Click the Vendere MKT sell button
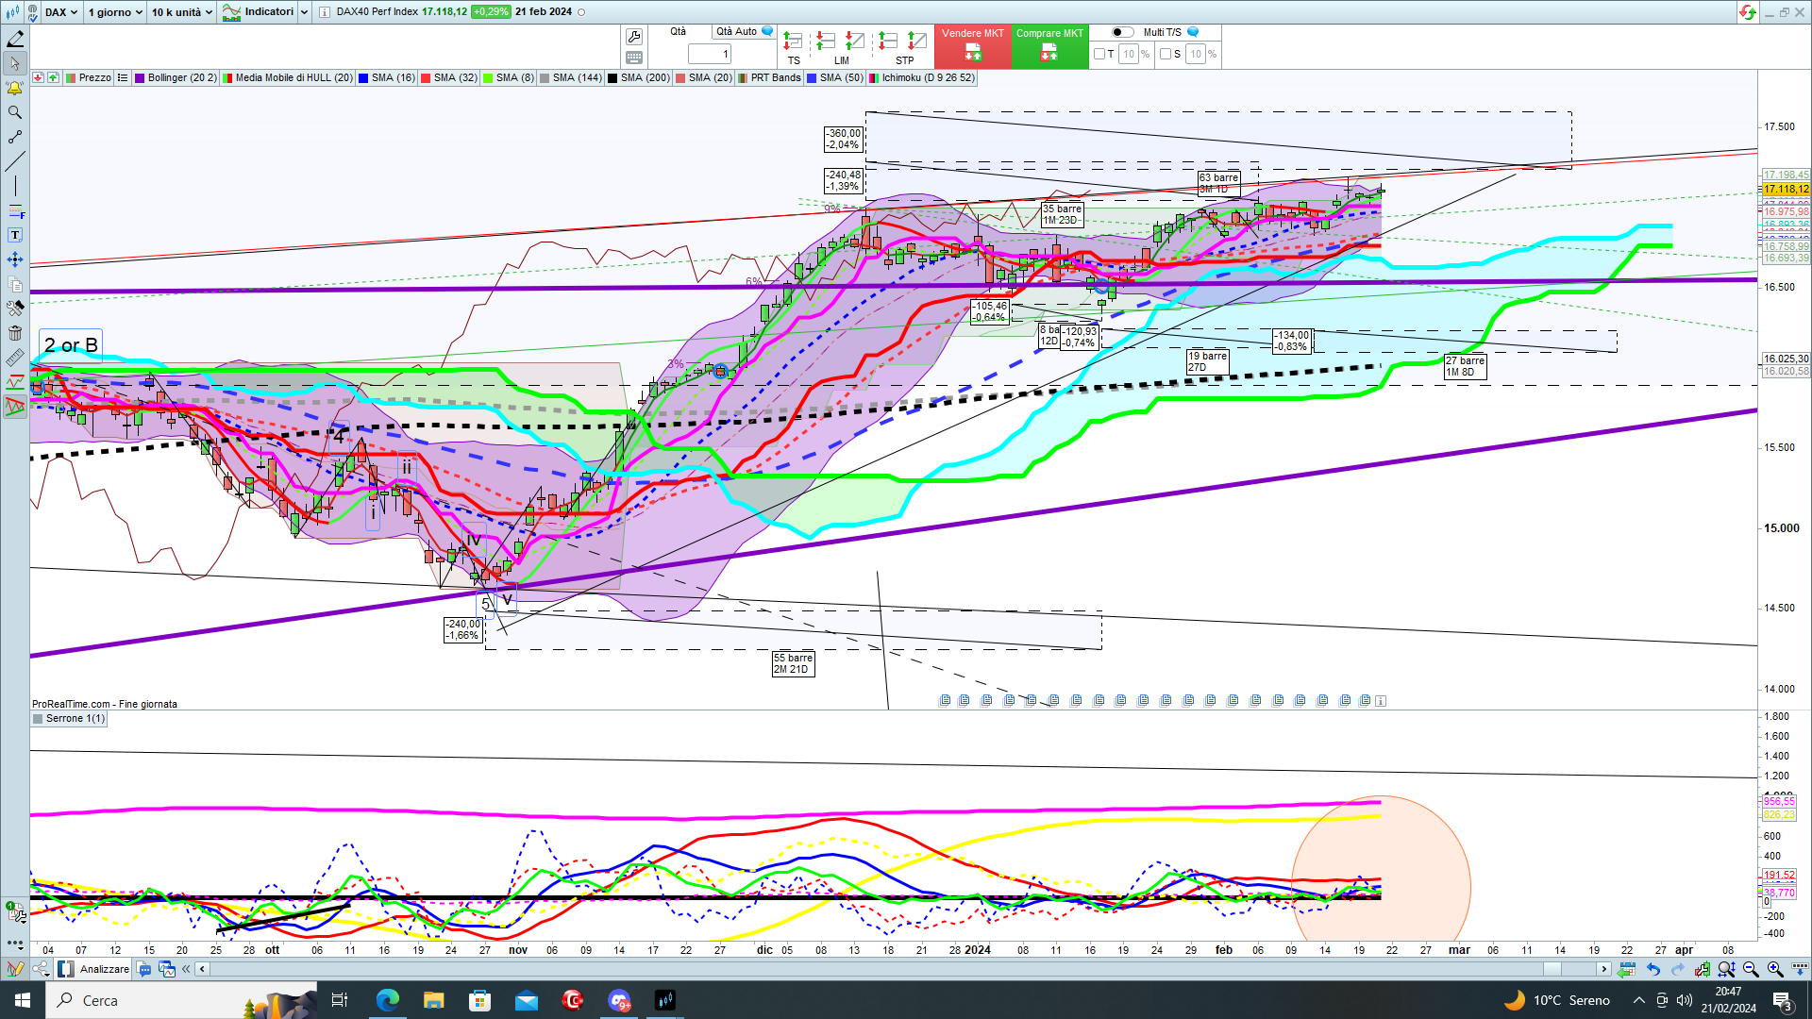The image size is (1812, 1019). click(x=972, y=46)
